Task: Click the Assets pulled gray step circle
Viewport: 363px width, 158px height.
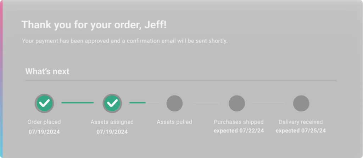Action: pos(174,103)
